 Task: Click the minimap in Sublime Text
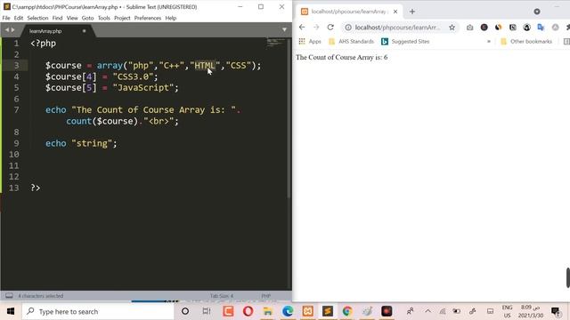276,43
